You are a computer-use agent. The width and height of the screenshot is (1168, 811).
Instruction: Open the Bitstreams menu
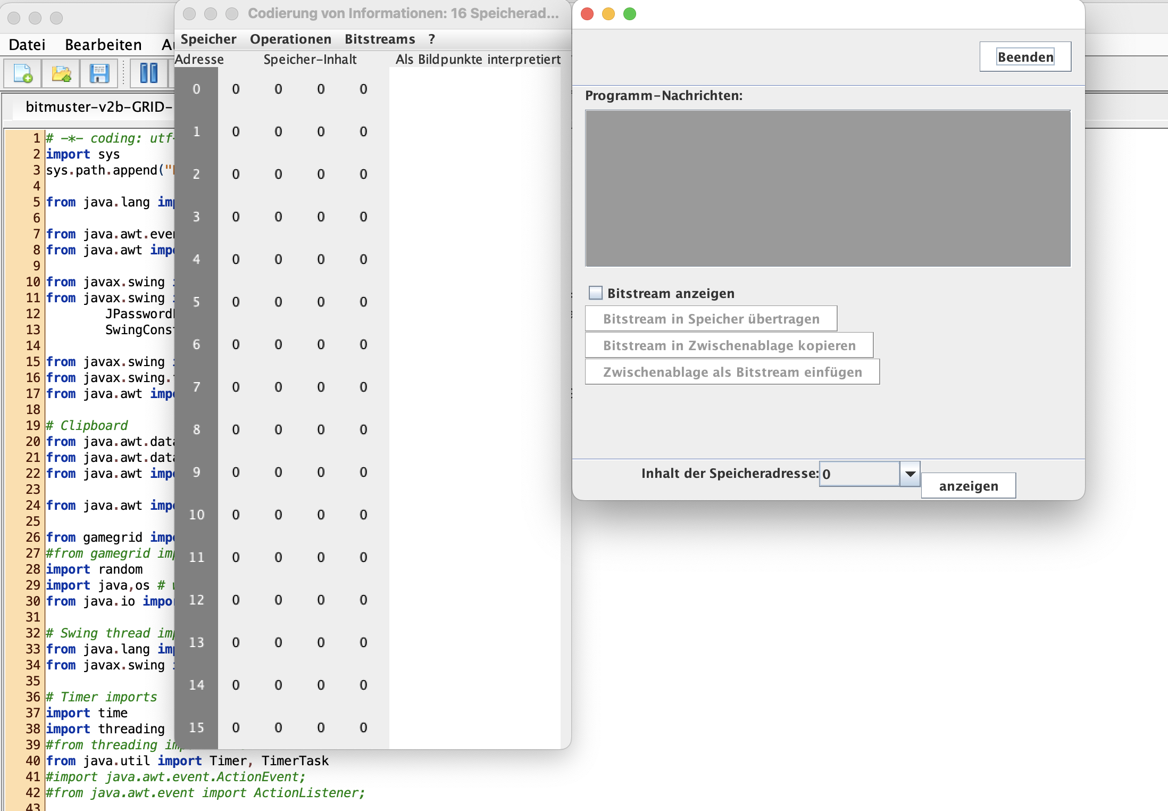click(x=380, y=39)
